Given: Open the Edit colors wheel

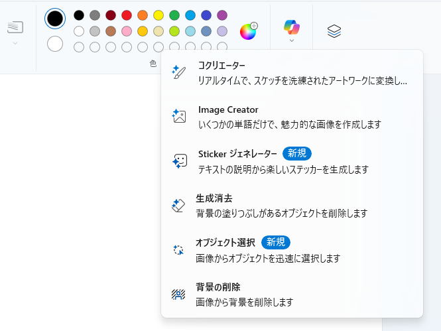Looking at the screenshot, I should [x=248, y=31].
